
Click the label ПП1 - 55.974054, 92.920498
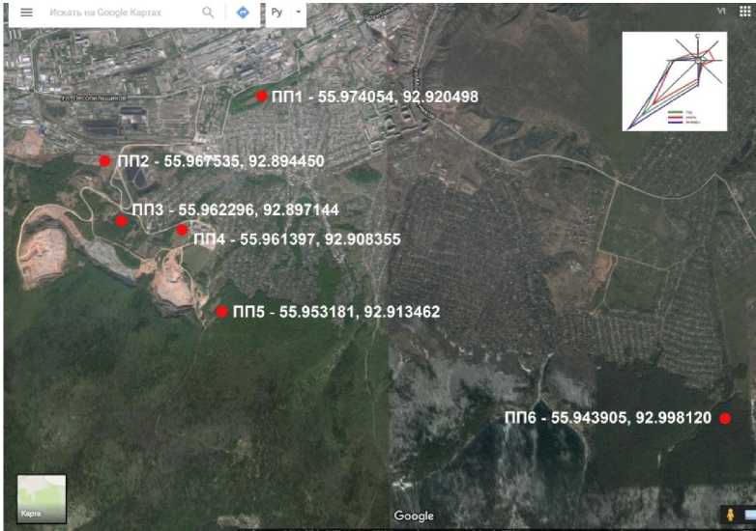(375, 97)
